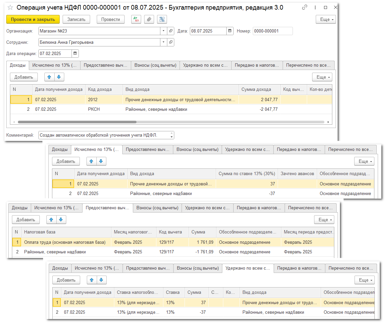Expand the Сотрудник dropdown list
Image resolution: width=385 pixels, height=323 pixels.
click(x=163, y=42)
